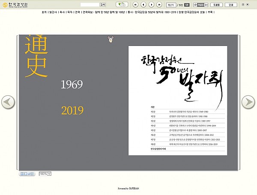This screenshot has width=257, height=195.
Task: Click the 제3장 1989-1997 chapter row
Action: tap(188, 121)
